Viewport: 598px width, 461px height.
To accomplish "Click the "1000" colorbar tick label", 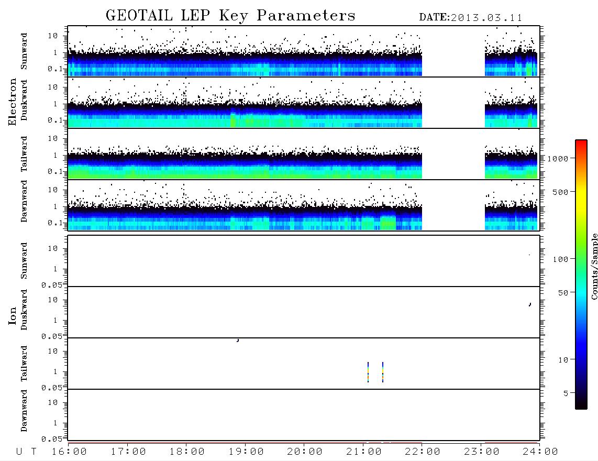I will [x=558, y=159].
